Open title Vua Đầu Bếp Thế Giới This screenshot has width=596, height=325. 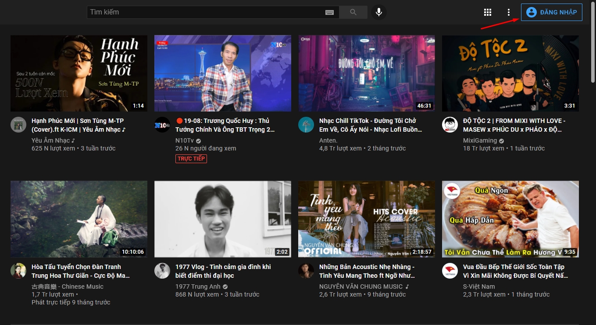point(515,271)
